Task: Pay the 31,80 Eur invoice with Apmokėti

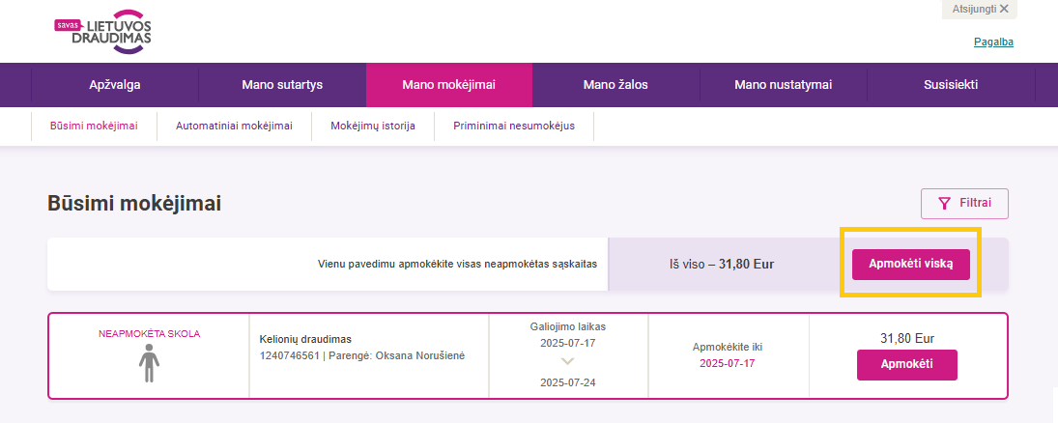Action: (907, 364)
